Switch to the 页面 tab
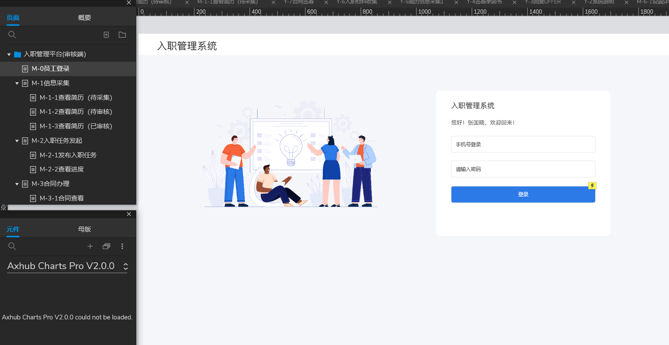 tap(13, 18)
